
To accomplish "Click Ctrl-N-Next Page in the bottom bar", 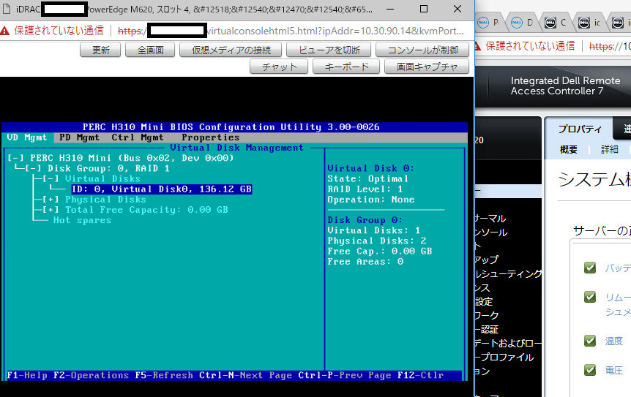I will 245,375.
